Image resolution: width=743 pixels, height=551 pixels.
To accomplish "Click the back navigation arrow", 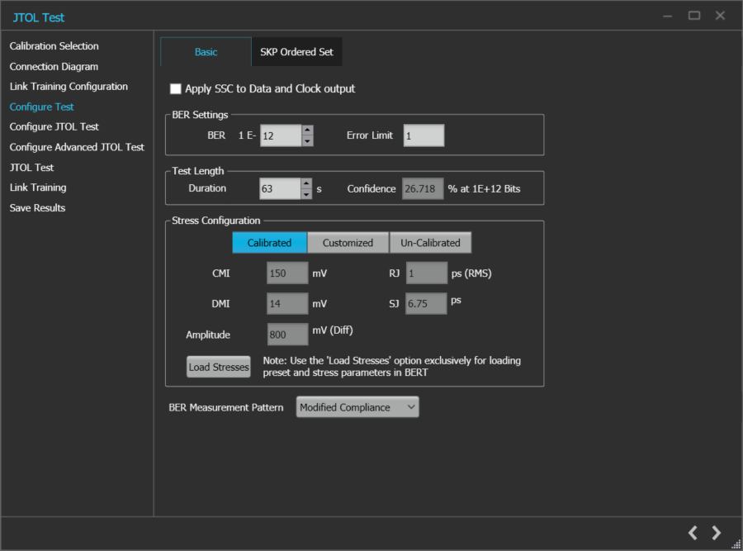I will click(x=692, y=533).
